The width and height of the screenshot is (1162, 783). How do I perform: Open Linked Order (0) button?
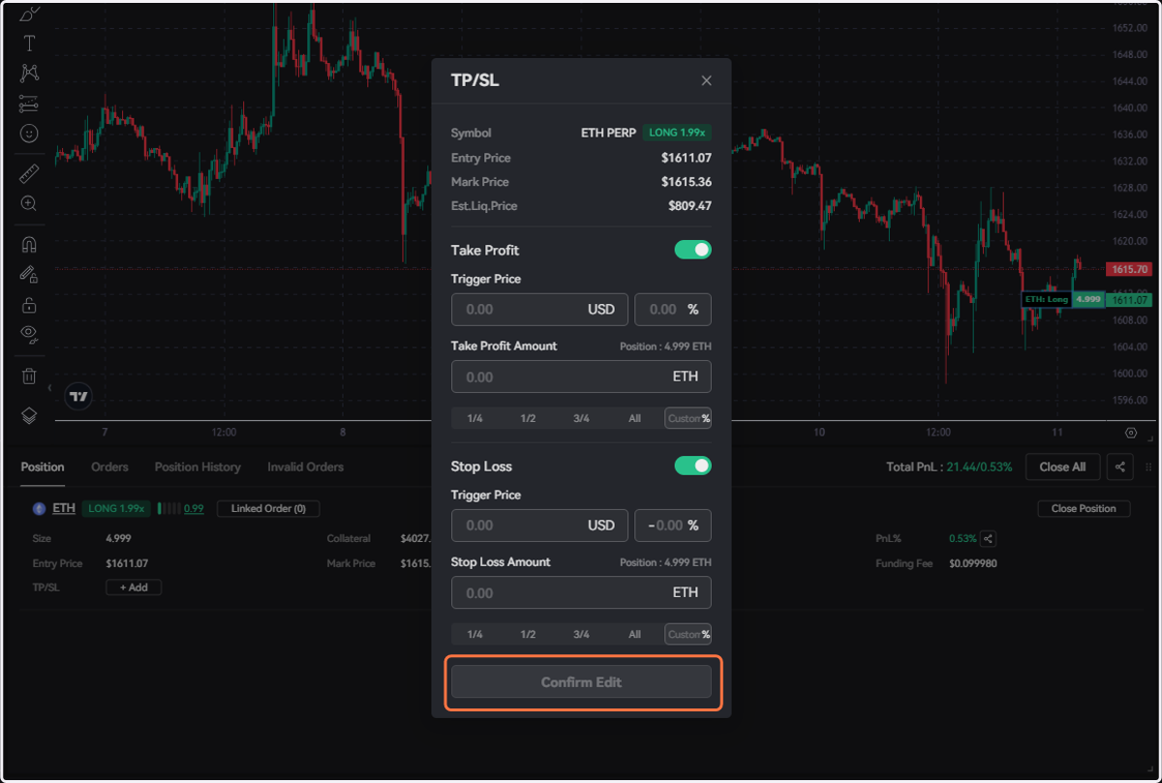click(x=268, y=508)
